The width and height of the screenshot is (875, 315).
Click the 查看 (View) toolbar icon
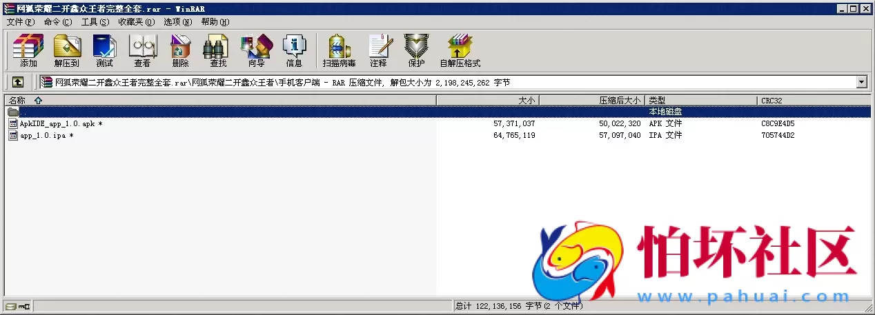click(143, 50)
